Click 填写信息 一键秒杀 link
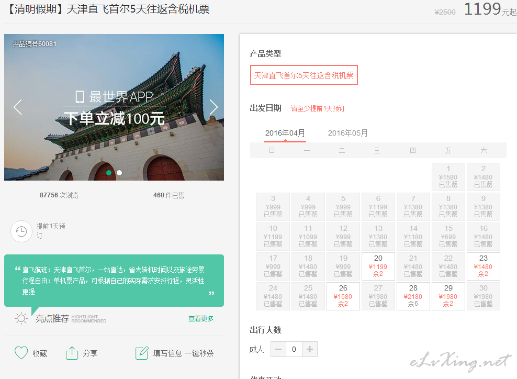 click(183, 353)
